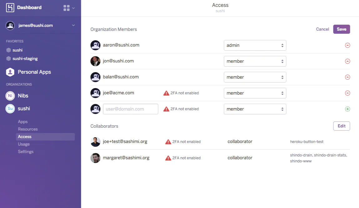Click the Heroku logo icon
359x208 pixels.
point(10,7)
